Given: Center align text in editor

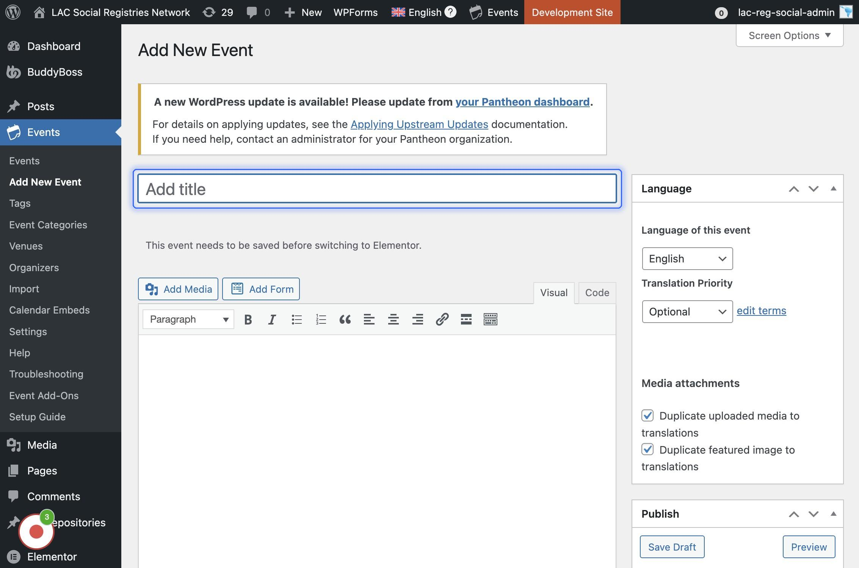Looking at the screenshot, I should pos(393,320).
